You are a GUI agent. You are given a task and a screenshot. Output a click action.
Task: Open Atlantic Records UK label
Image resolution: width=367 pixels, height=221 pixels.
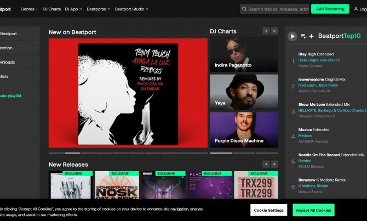coord(314,91)
